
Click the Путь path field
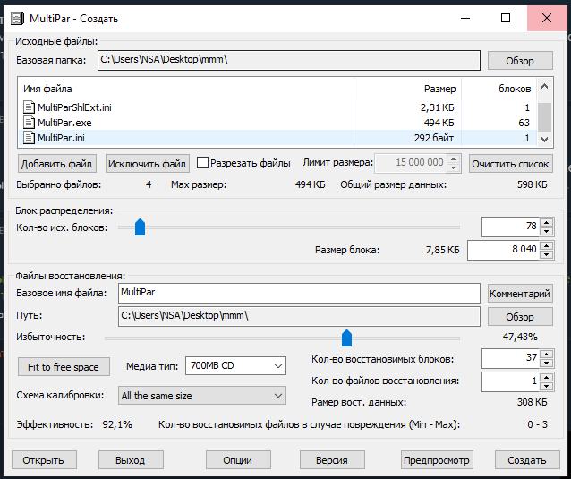click(299, 316)
